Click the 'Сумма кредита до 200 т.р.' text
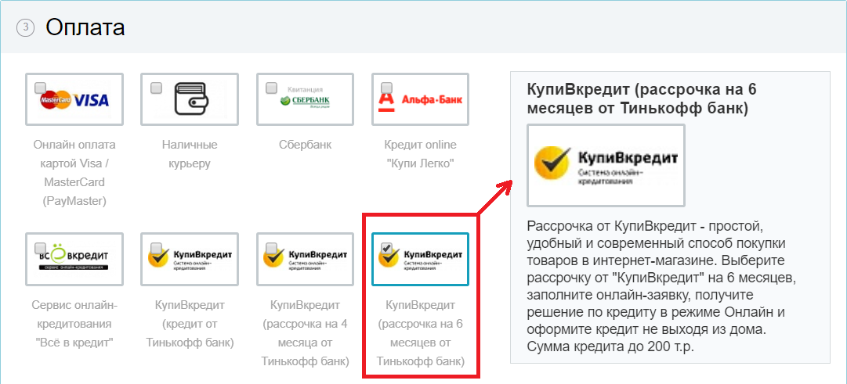 (x=610, y=346)
